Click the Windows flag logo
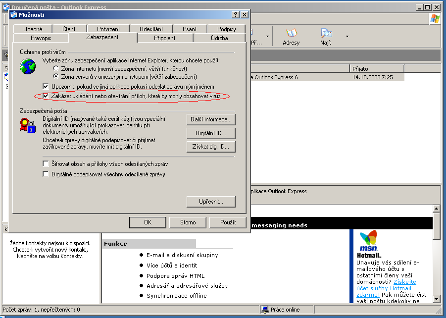The width and height of the screenshot is (446, 318). coord(435,19)
